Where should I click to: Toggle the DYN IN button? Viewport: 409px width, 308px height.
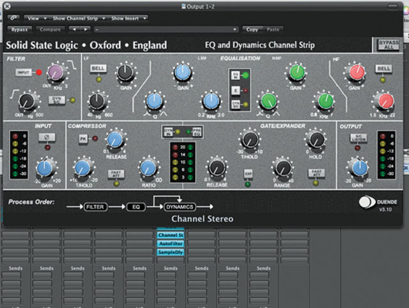click(x=168, y=132)
